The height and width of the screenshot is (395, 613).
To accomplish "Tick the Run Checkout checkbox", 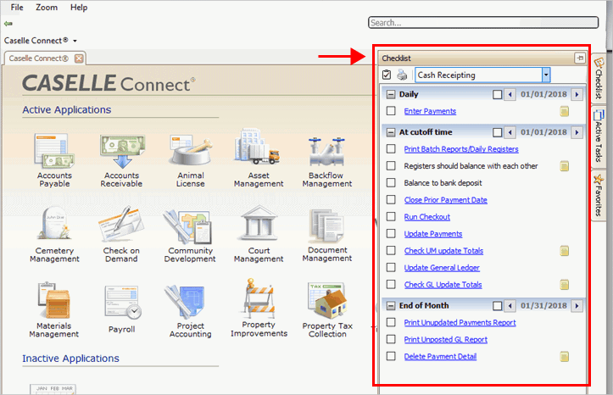I will click(391, 217).
